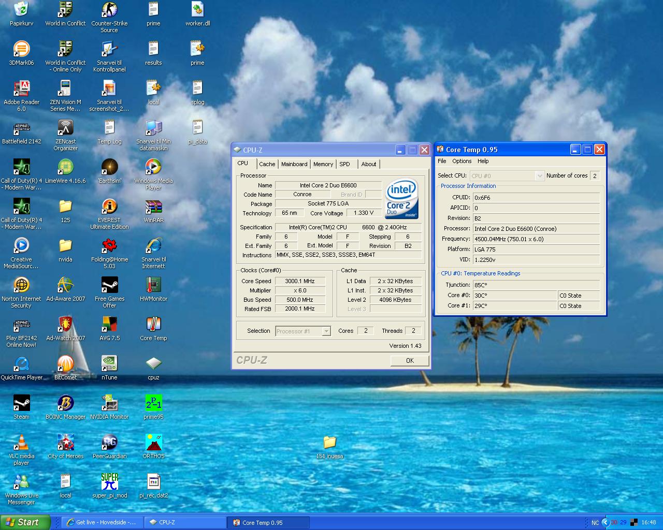Open the ORTHOS desktop icon
Screen dimensions: 663x530
click(x=153, y=442)
